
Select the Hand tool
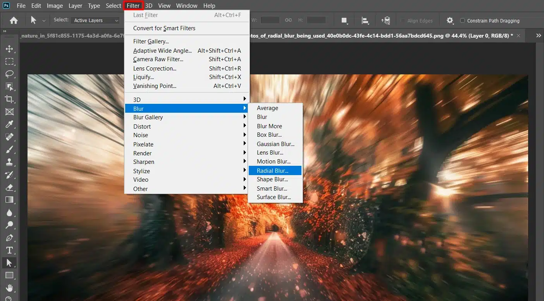click(9, 288)
